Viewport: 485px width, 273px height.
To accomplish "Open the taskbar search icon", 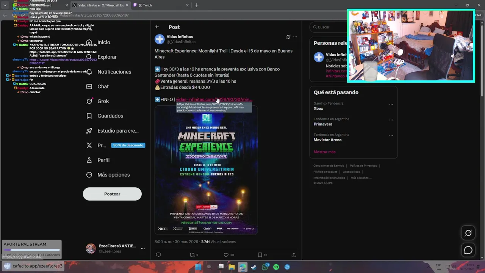I will click(209, 267).
